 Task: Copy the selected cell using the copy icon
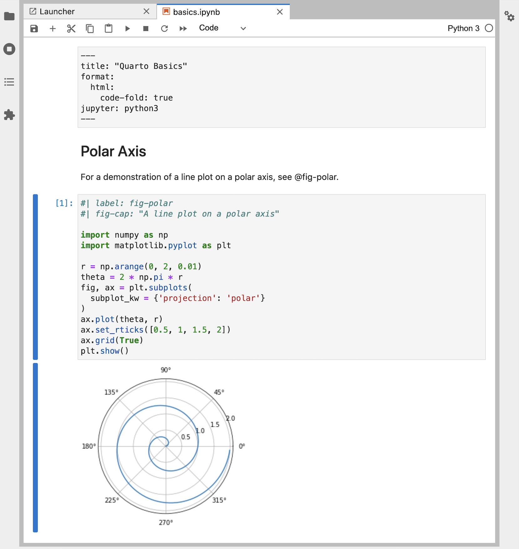coord(90,28)
